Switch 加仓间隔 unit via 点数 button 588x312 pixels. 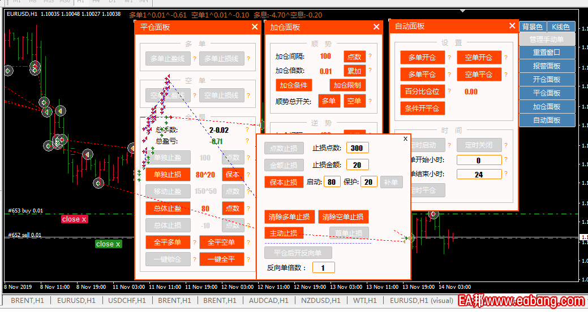pos(354,57)
